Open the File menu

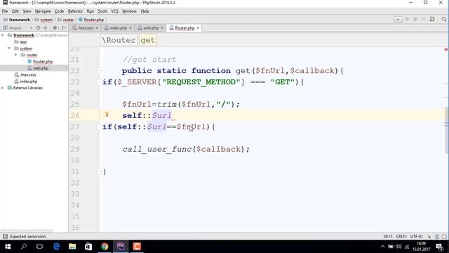(x=5, y=11)
